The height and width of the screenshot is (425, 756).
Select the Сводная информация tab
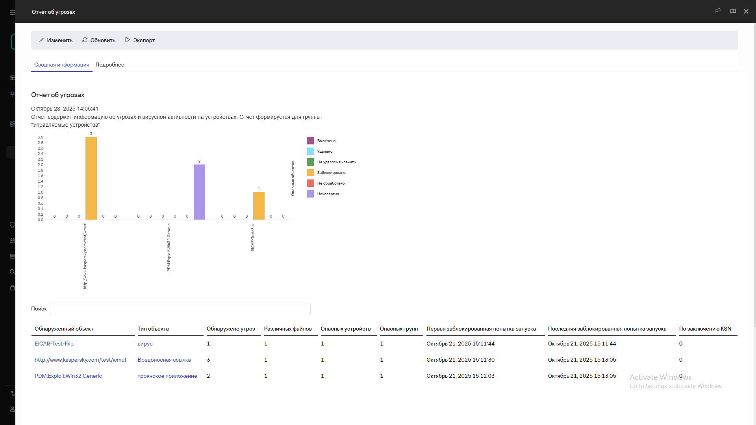(x=61, y=65)
